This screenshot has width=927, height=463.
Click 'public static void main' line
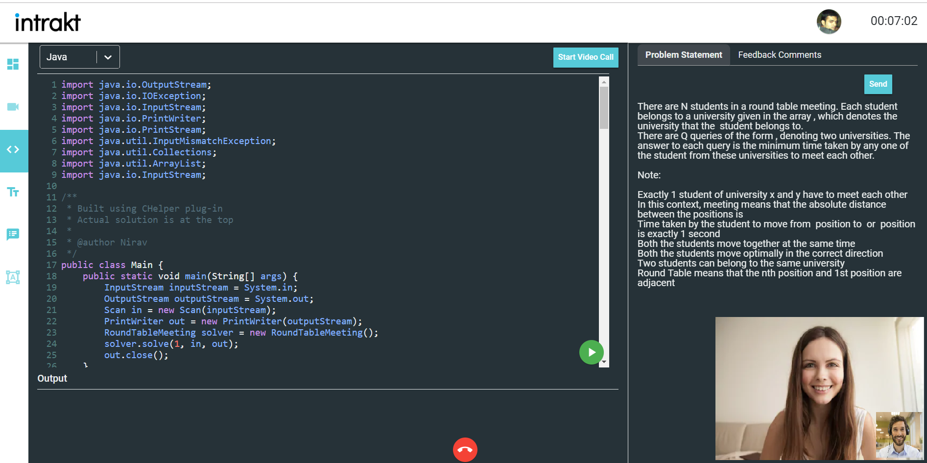[x=190, y=276]
